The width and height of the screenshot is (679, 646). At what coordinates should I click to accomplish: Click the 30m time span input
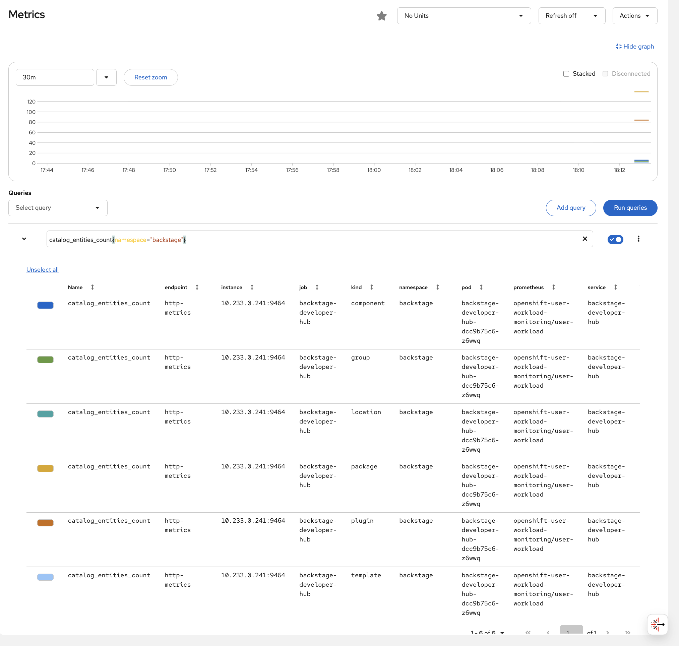pyautogui.click(x=55, y=77)
